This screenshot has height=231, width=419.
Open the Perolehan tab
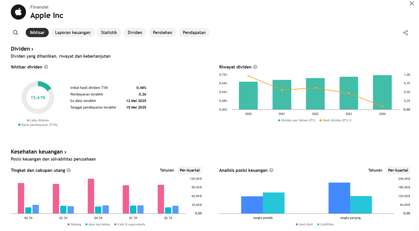162,32
